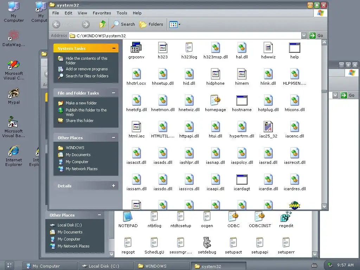Viewport: 360px width, 270px height.
Task: Collapse the System Tasks panel
Action: click(x=114, y=48)
